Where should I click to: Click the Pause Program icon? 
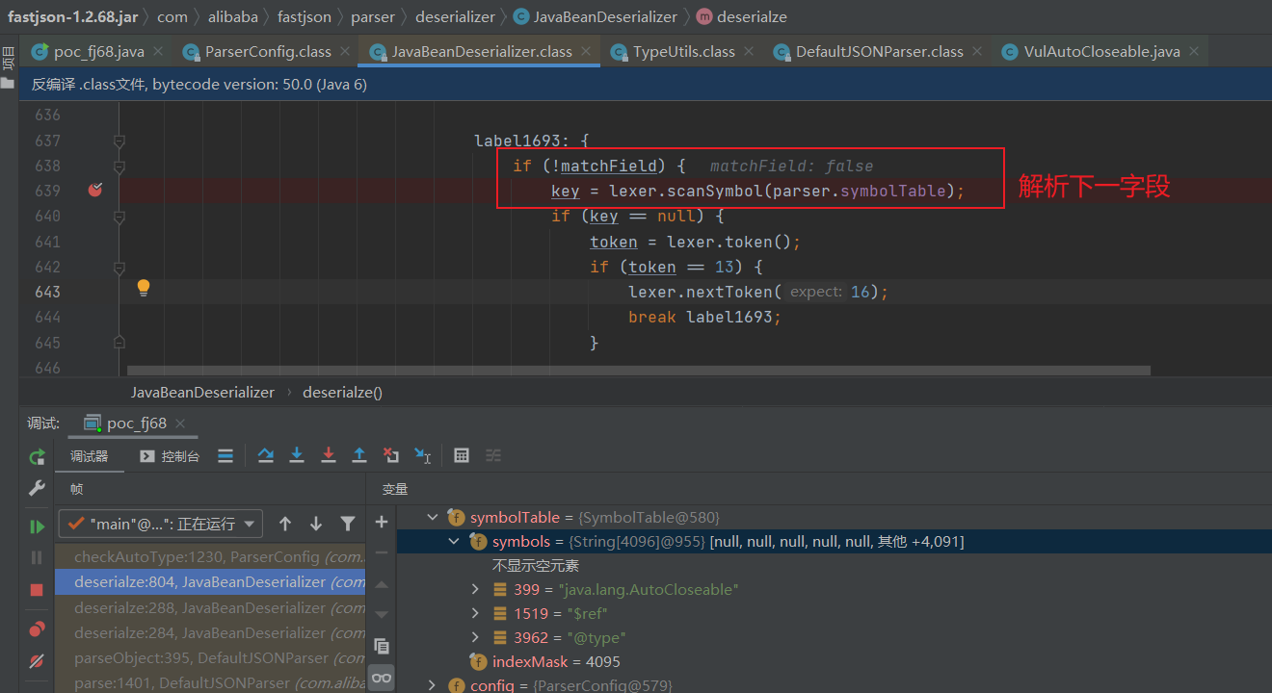click(x=37, y=557)
